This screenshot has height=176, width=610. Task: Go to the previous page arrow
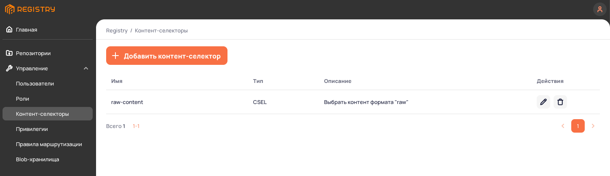[563, 126]
